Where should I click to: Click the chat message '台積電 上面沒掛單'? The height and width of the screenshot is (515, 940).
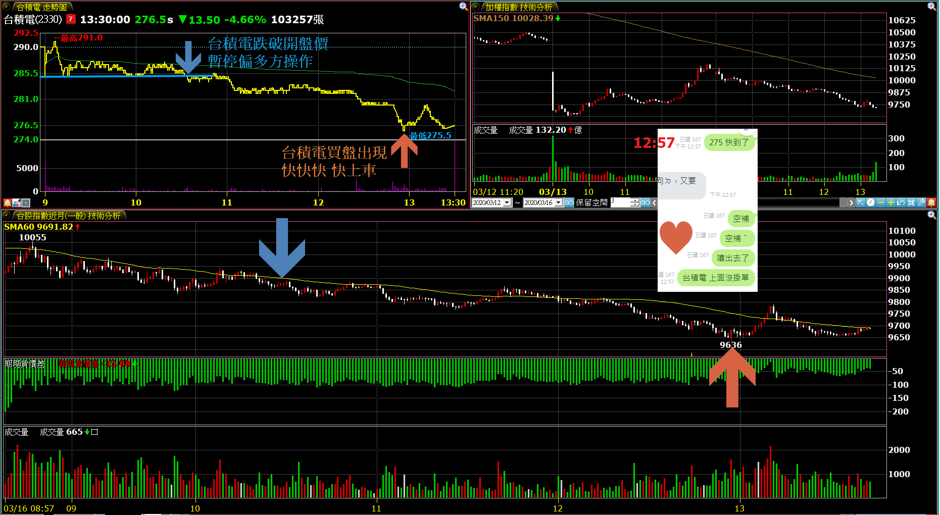pyautogui.click(x=716, y=278)
